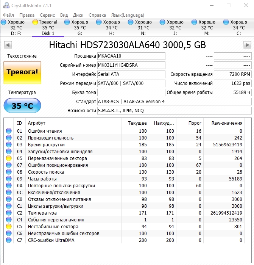Switch to the G: disk tab label
This screenshot has height=265, width=254.
point(80,33)
